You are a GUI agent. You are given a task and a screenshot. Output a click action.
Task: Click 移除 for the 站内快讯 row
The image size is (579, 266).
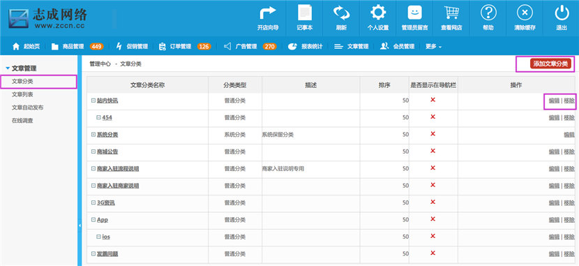(x=569, y=101)
